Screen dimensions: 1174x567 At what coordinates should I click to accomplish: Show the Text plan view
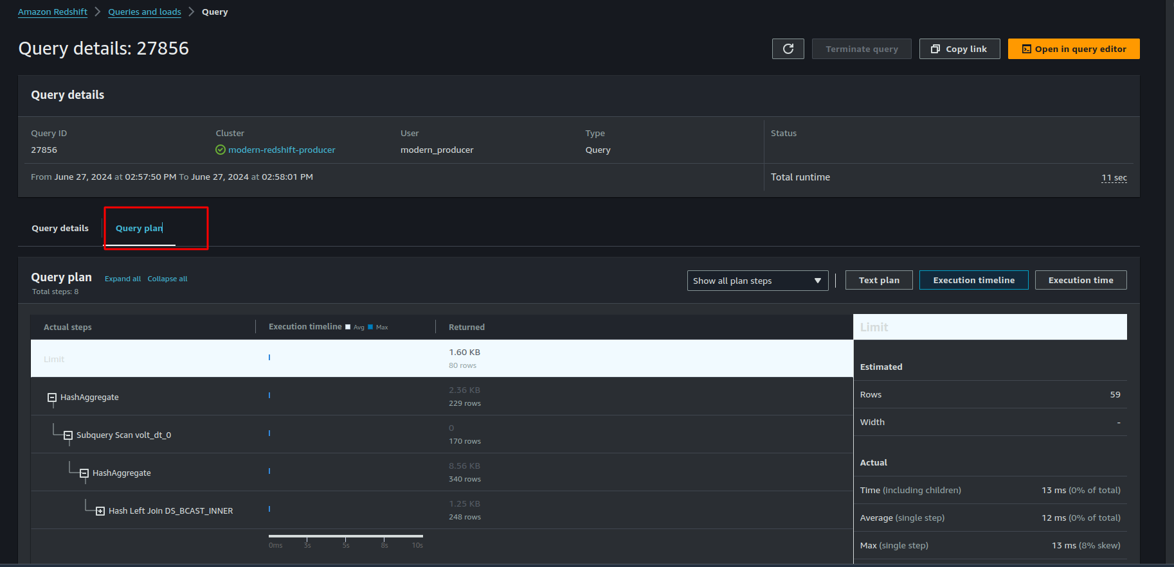(x=879, y=280)
